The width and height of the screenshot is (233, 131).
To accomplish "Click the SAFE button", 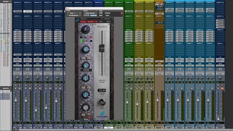I will click(x=100, y=15).
